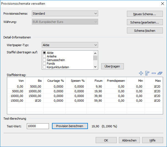Image resolution: width=167 pixels, height=147 pixels.
Task: Close the Provisionsschemata verwalten dialog
Action: pos(162,4)
